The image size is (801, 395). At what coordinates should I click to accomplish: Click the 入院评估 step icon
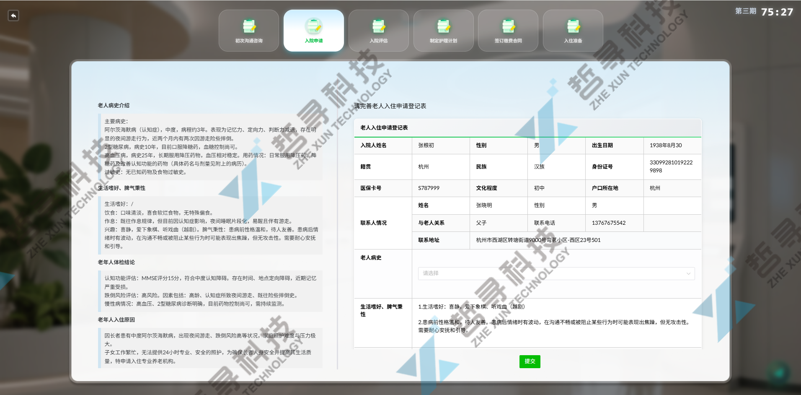click(378, 26)
